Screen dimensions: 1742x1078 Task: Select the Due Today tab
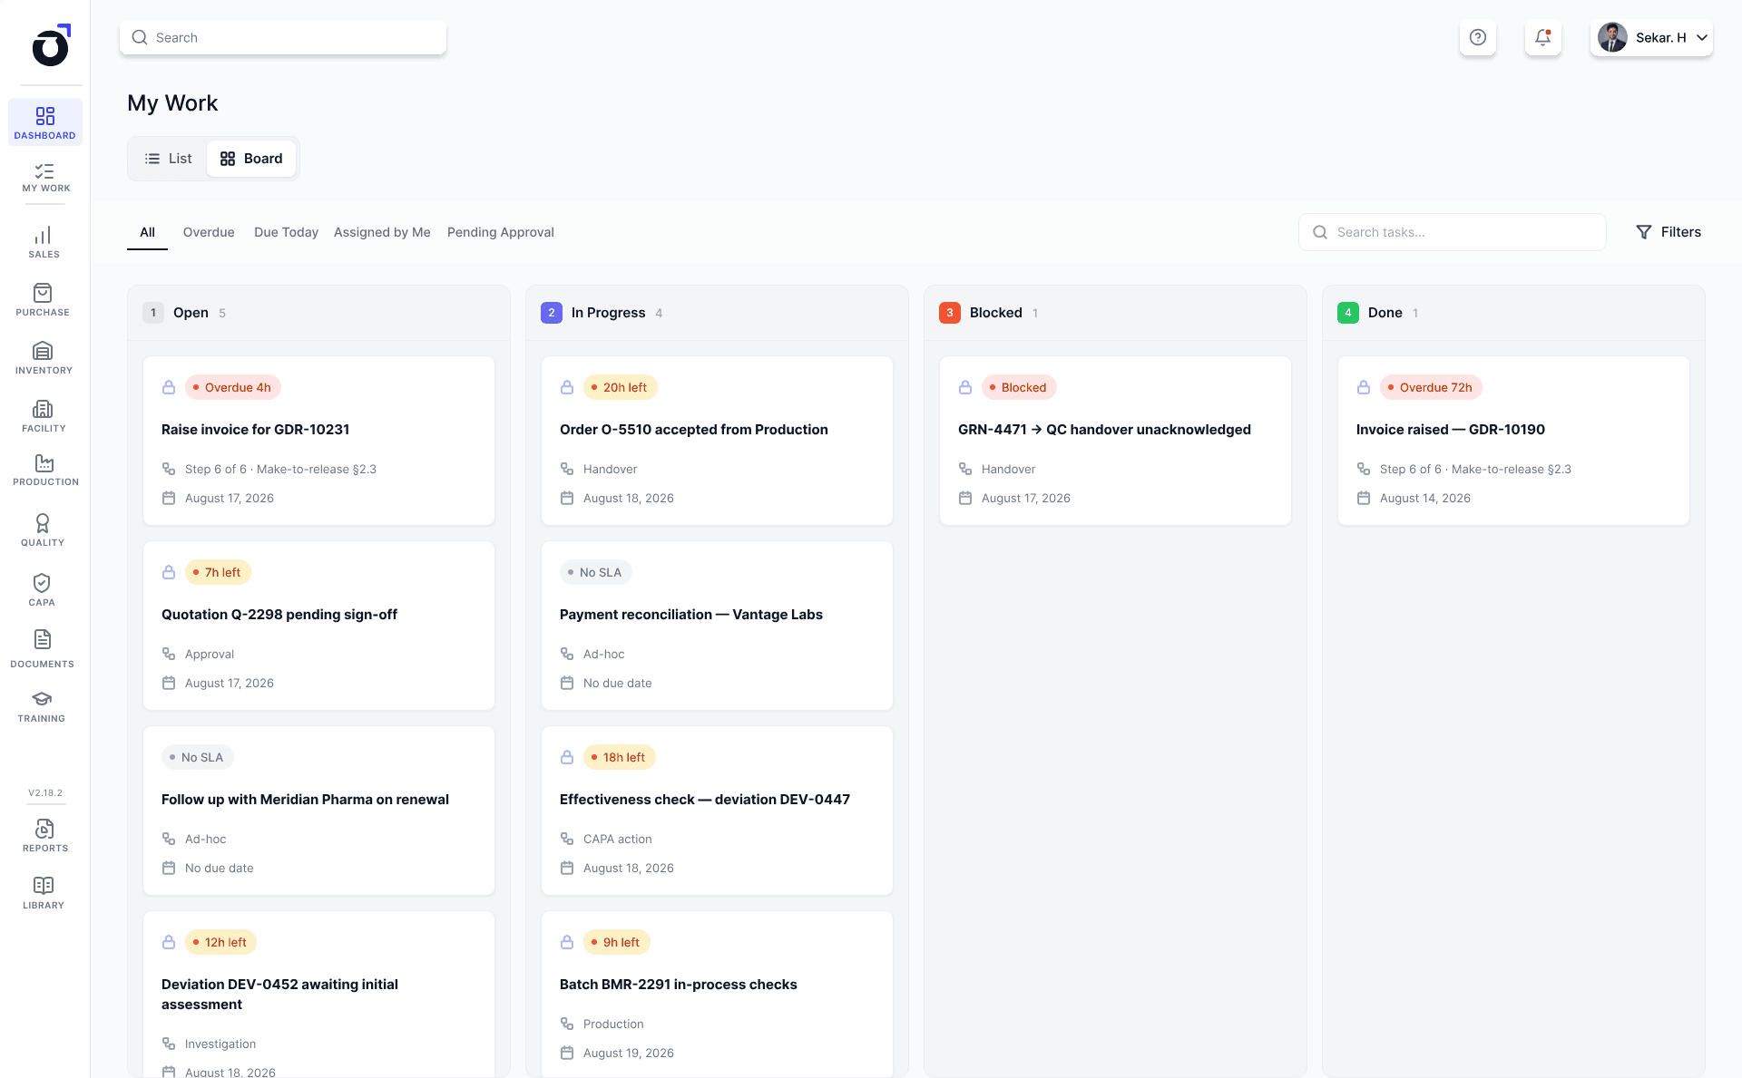pyautogui.click(x=286, y=232)
